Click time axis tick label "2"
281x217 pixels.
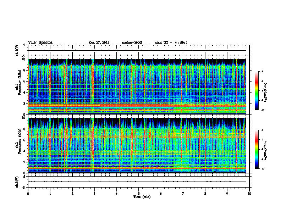coord(72,194)
